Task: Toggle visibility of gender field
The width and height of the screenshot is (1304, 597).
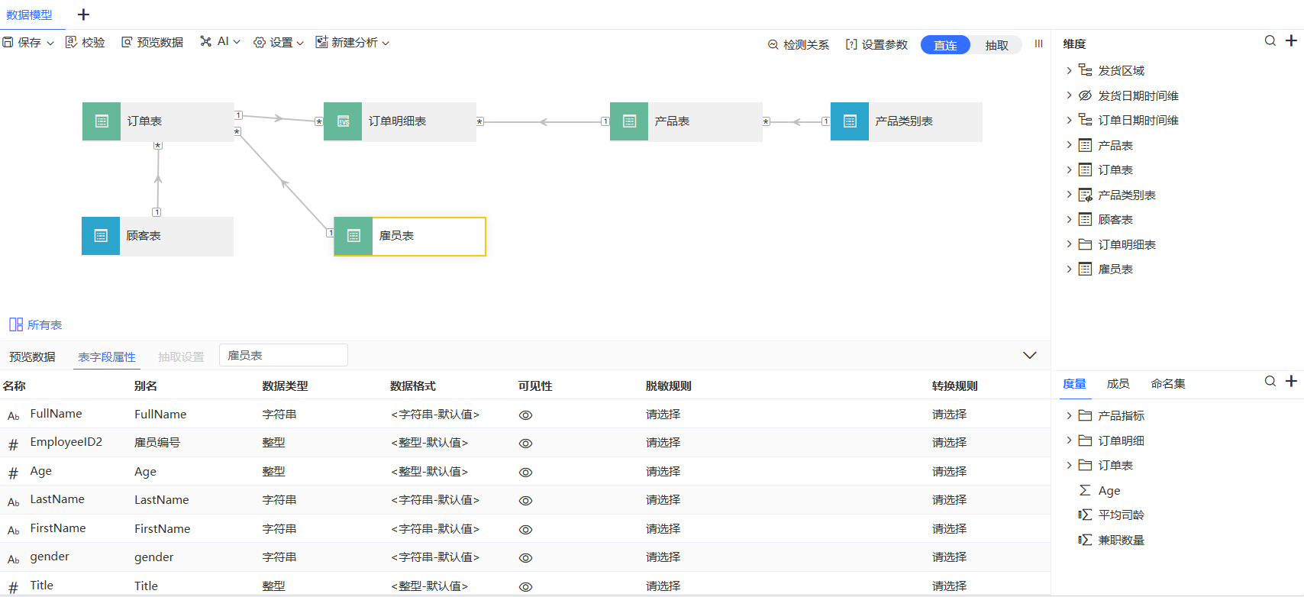Action: [x=525, y=558]
